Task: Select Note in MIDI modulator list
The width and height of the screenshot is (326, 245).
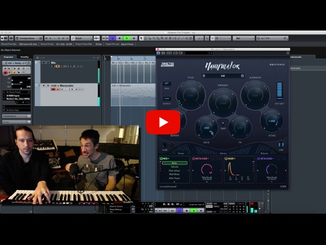Action: [174, 163]
